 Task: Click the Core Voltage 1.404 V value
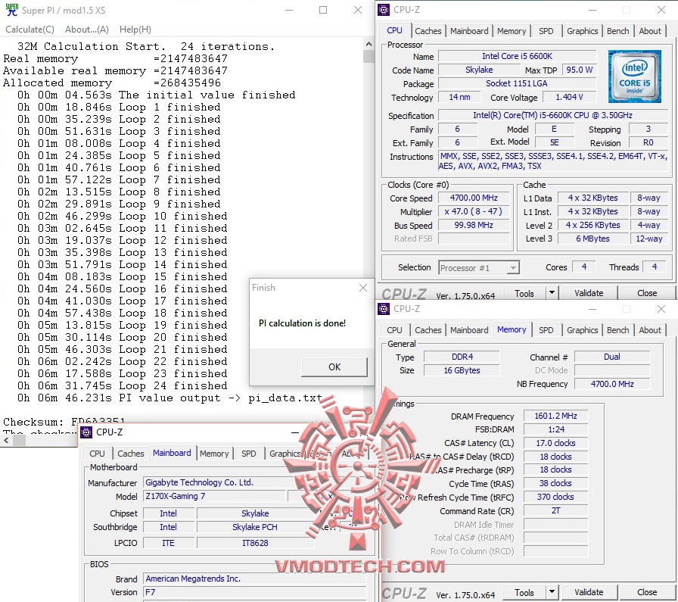[x=570, y=97]
